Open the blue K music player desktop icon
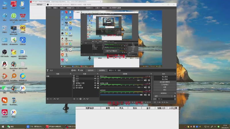 23,41
